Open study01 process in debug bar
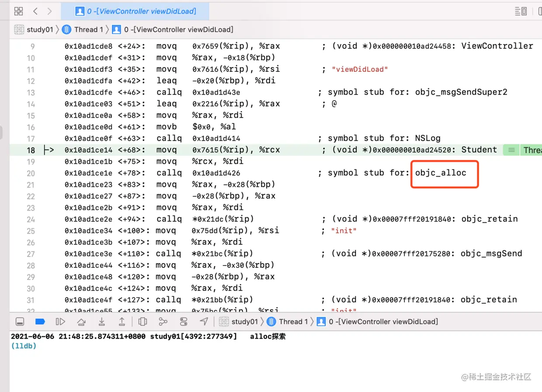 tap(238, 322)
